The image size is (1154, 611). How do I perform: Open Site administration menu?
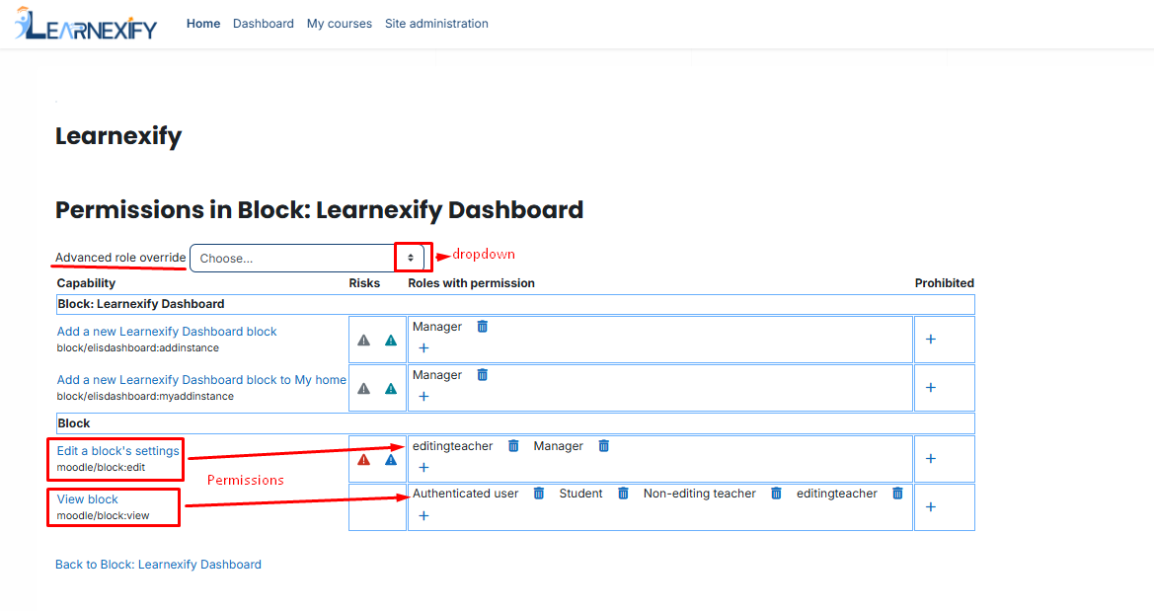(436, 24)
